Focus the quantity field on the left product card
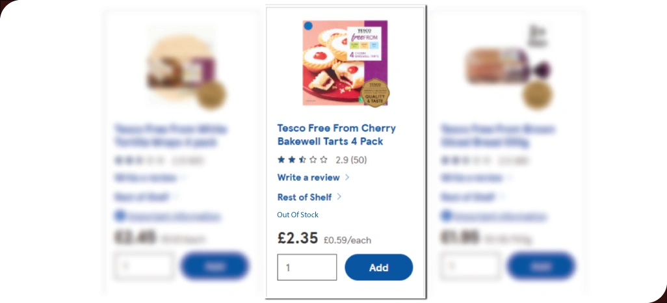667x303 pixels. (x=144, y=266)
